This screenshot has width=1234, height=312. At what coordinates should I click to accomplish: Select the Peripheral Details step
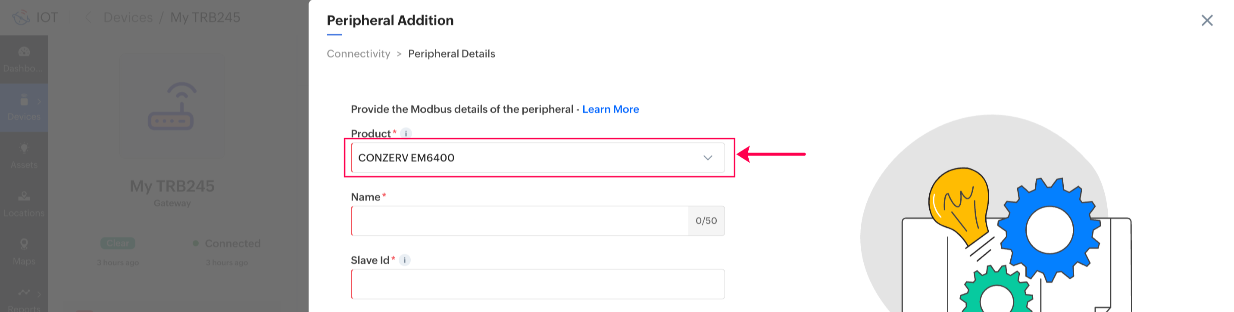tap(451, 54)
